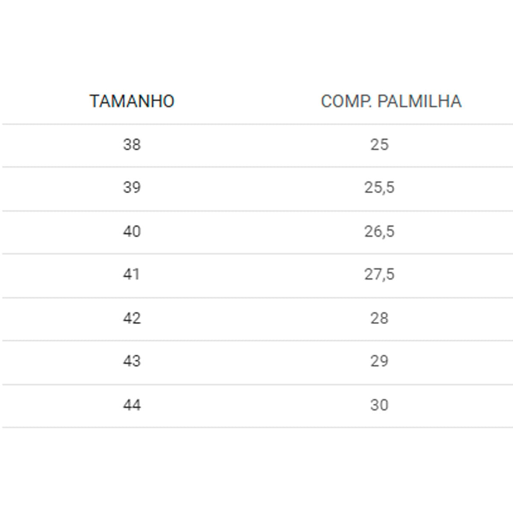513x513 pixels.
Task: Select size 43 in the table
Action: (x=132, y=361)
